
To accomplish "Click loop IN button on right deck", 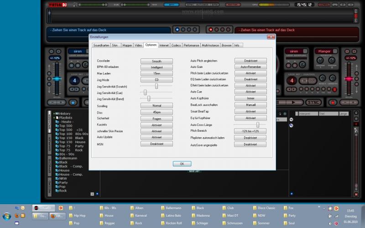I will [304, 81].
